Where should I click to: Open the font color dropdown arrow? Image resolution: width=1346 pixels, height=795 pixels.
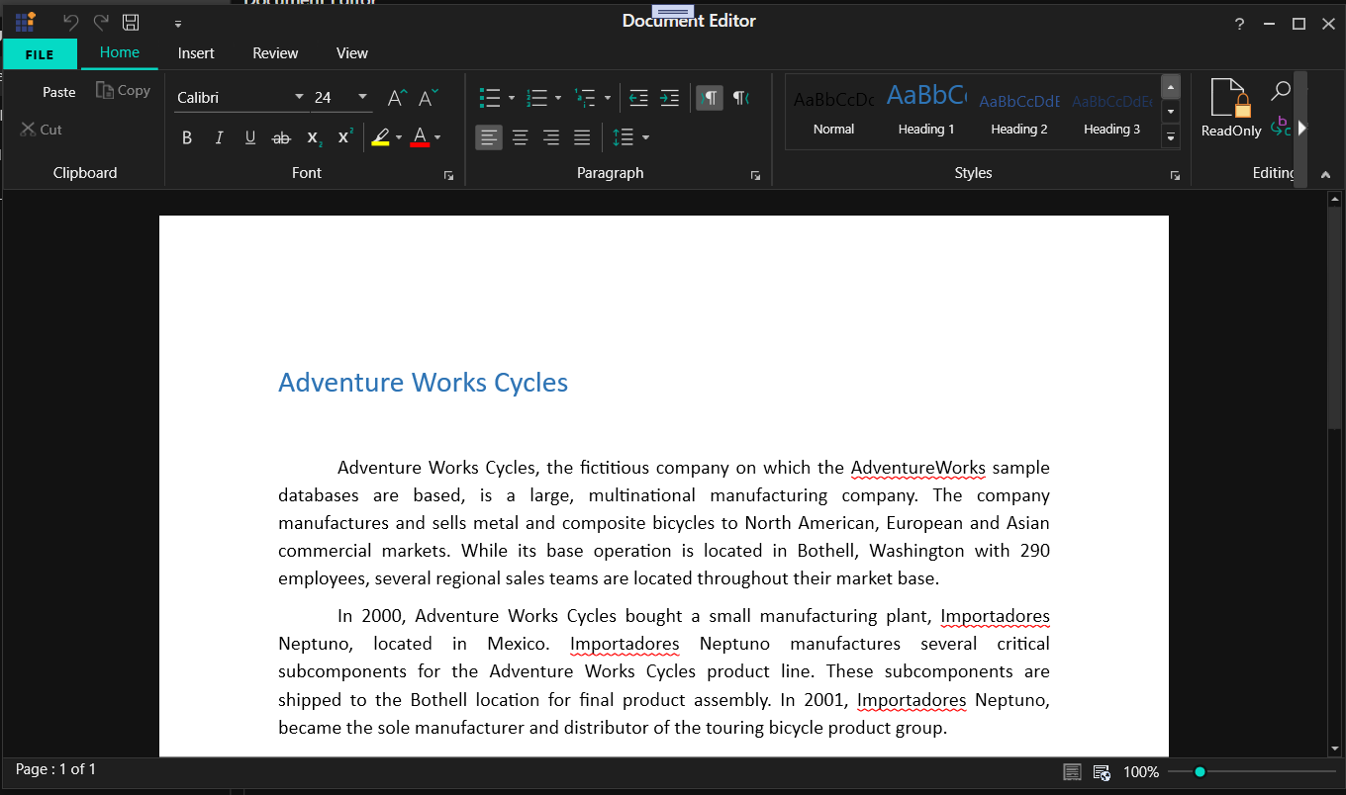(x=437, y=137)
